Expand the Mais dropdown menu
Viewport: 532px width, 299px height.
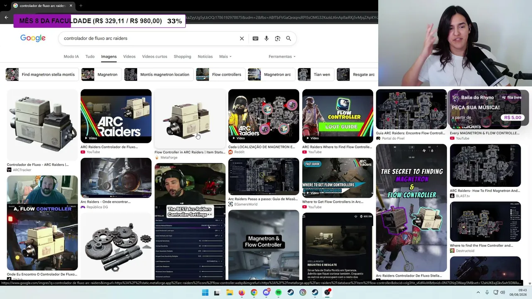225,56
